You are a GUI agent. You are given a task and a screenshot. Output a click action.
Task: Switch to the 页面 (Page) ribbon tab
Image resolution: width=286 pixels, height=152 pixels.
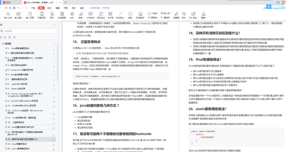[x=66, y=8]
